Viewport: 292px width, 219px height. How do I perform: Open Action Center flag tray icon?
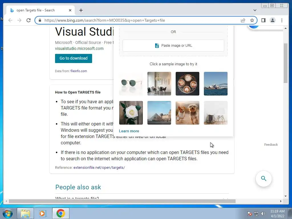pyautogui.click(x=249, y=214)
